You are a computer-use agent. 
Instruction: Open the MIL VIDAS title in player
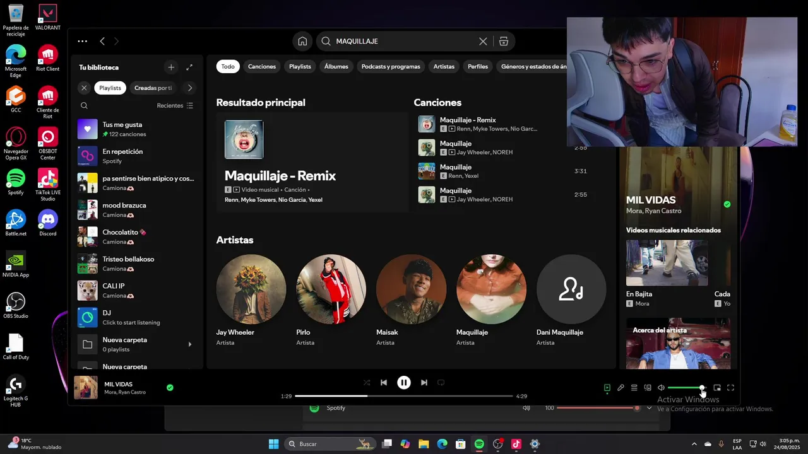click(x=118, y=384)
